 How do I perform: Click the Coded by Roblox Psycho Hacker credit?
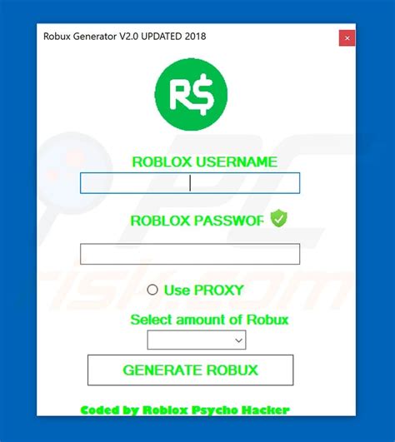(185, 410)
